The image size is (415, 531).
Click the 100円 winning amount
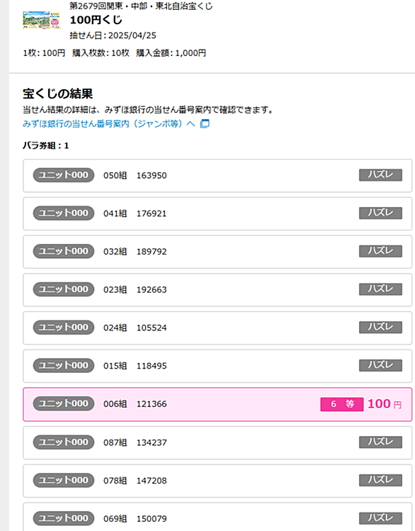[385, 404]
